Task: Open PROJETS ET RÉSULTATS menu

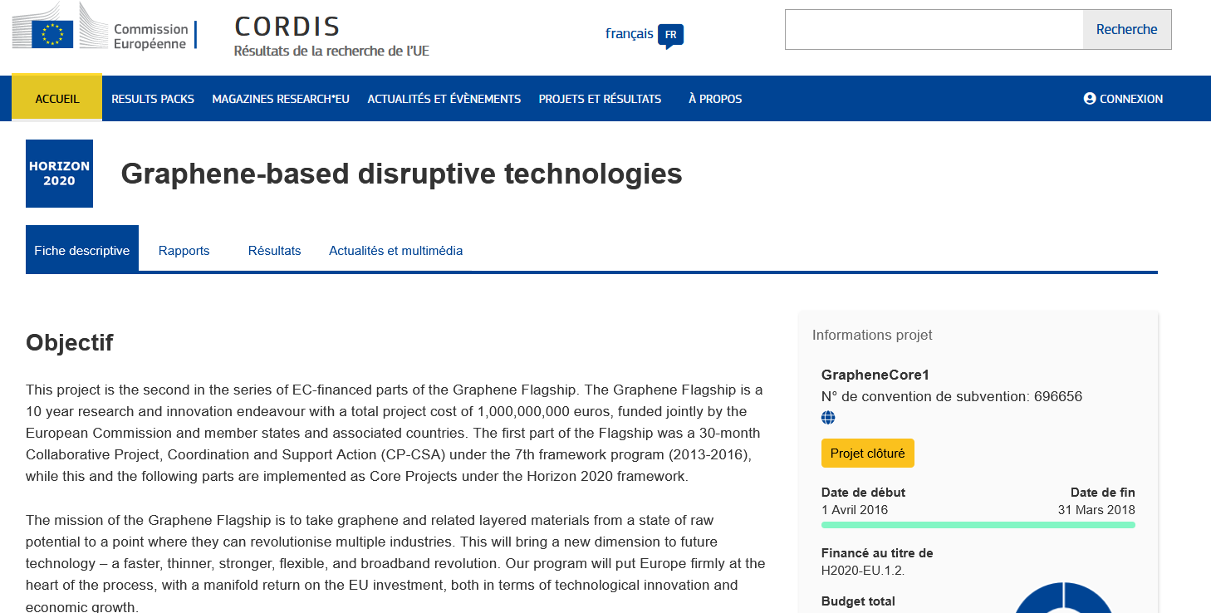Action: point(600,99)
